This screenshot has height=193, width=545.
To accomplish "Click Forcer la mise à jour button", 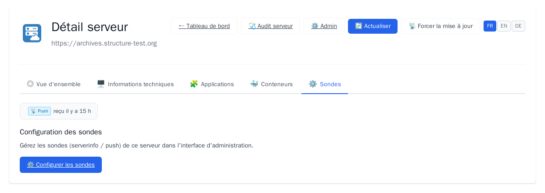I will coord(441,26).
